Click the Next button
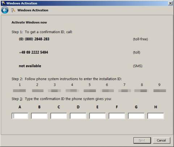This screenshot has width=174, height=147. tap(142, 141)
